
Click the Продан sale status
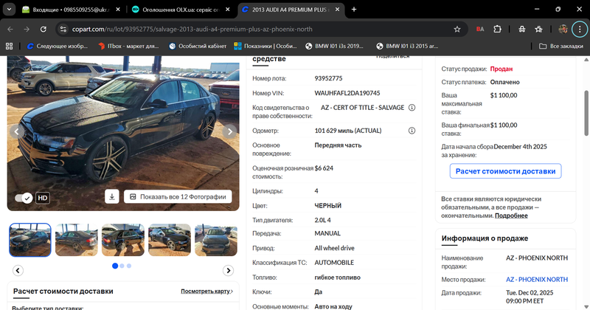pos(502,69)
